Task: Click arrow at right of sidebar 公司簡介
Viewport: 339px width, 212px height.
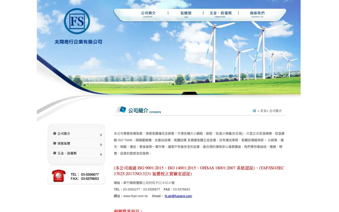Action: click(101, 135)
